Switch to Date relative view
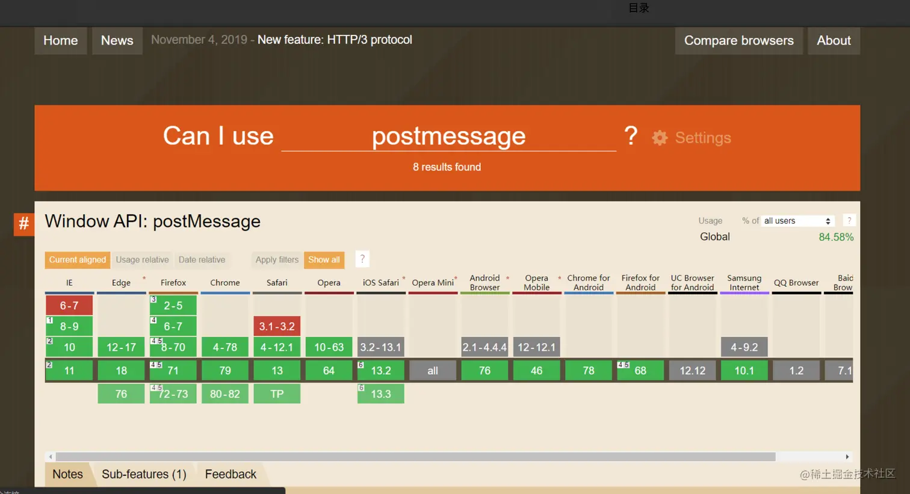The image size is (910, 494). pos(202,260)
